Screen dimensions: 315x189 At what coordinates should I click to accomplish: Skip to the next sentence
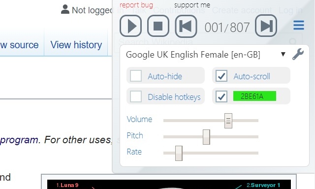pos(266,26)
